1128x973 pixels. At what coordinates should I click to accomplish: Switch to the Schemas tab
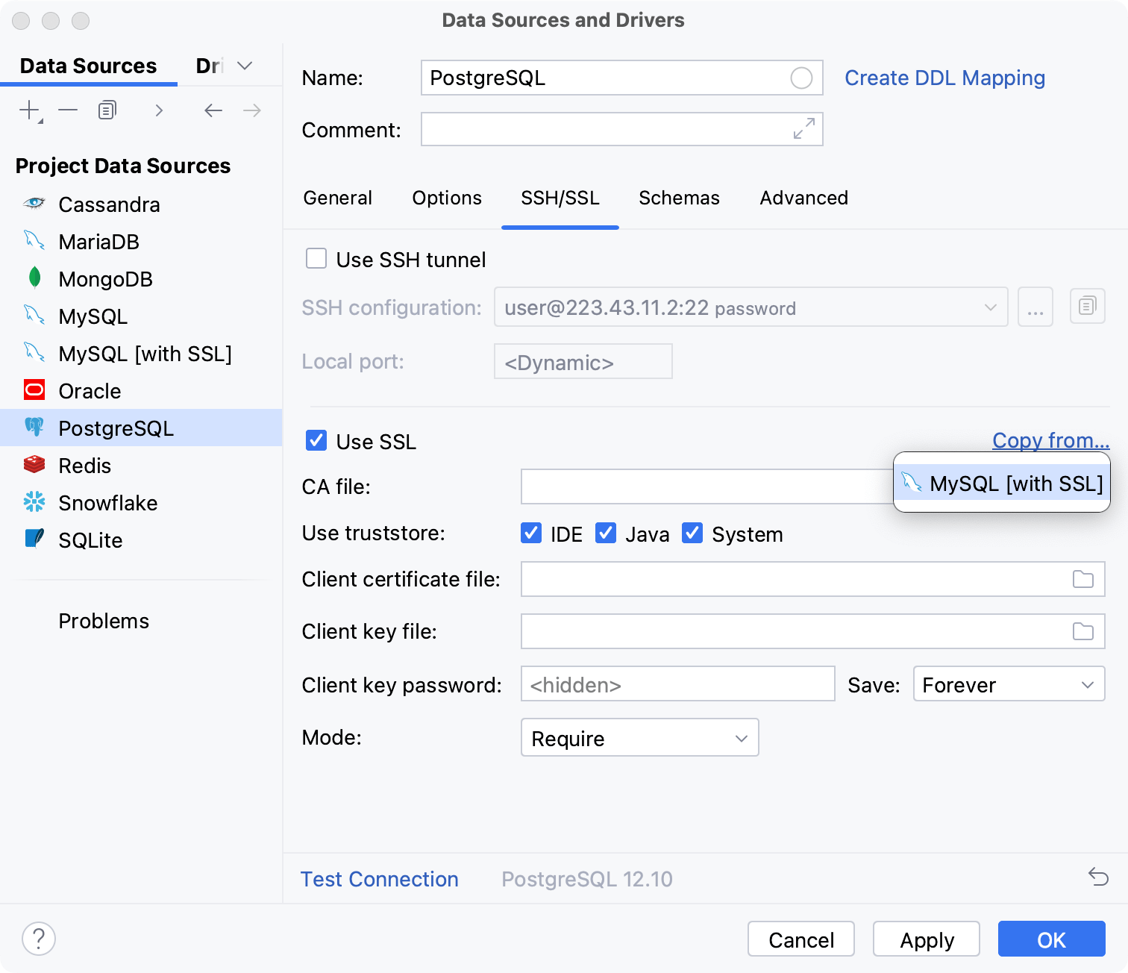coord(678,198)
